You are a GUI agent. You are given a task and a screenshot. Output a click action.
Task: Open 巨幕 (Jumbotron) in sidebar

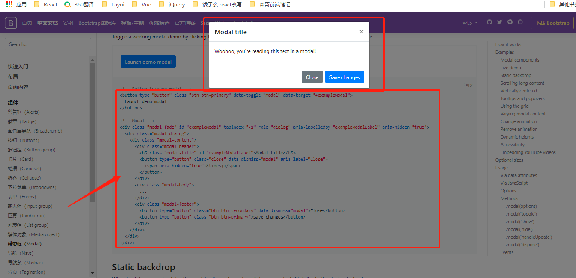[x=27, y=216]
